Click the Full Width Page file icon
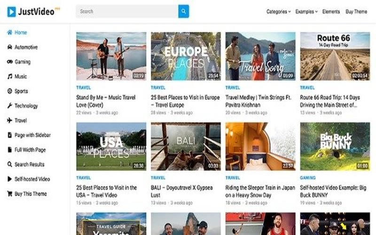Screen dimensions: 376x235 [x=9, y=149]
